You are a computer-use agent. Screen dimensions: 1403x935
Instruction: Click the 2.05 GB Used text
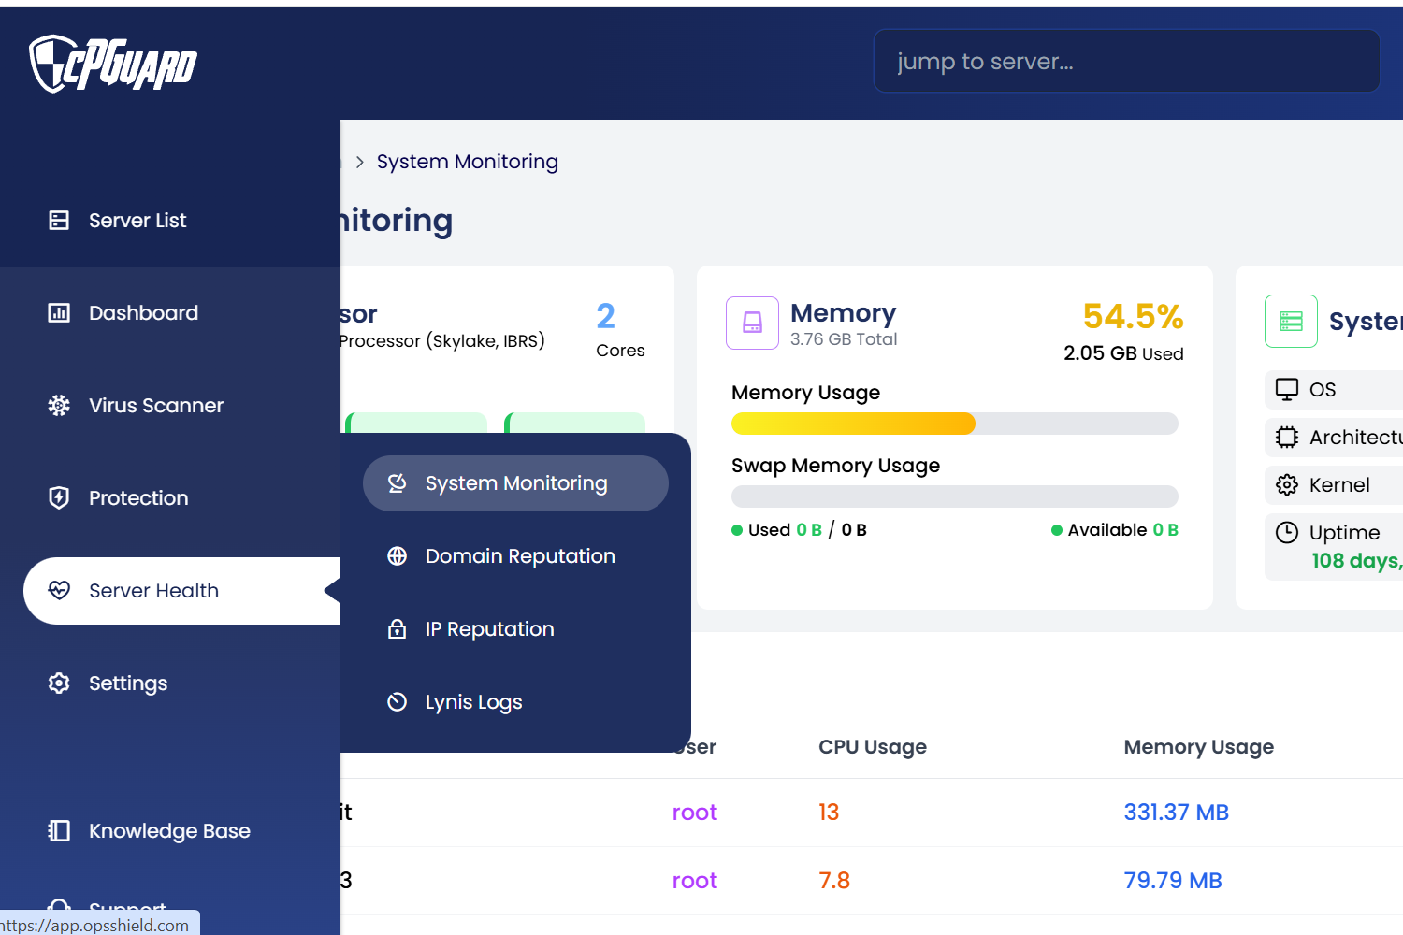click(1123, 353)
